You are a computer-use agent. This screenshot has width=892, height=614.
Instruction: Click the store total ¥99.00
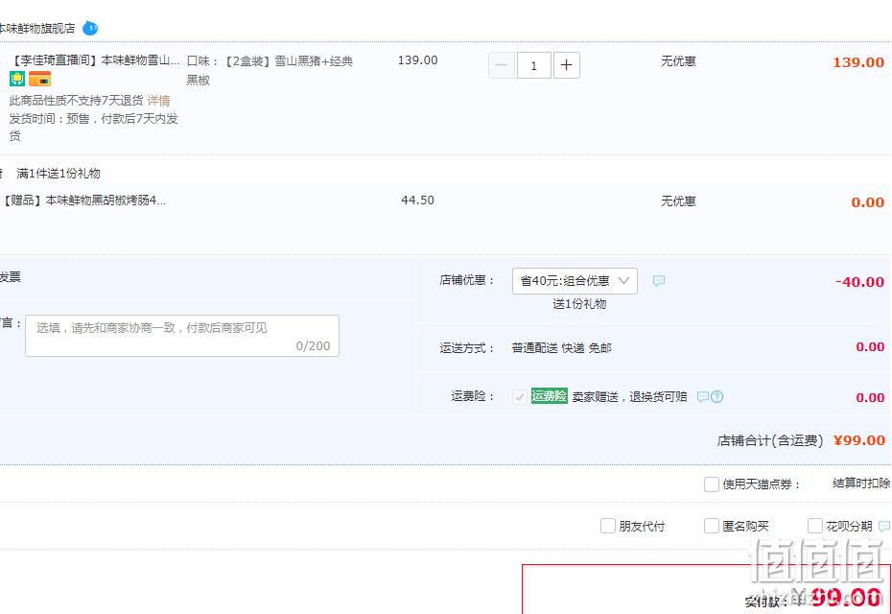tap(859, 440)
